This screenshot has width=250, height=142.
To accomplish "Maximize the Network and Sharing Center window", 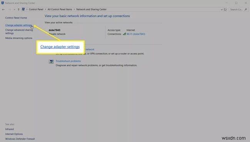I will pos(236,3).
